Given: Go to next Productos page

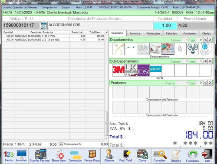Looking at the screenshot, I should [210, 83].
